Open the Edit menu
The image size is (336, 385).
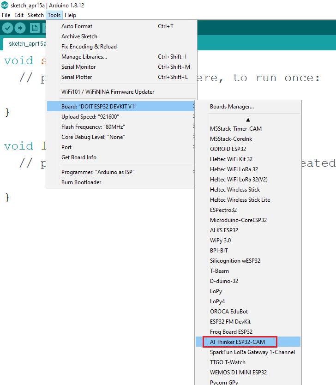point(19,15)
